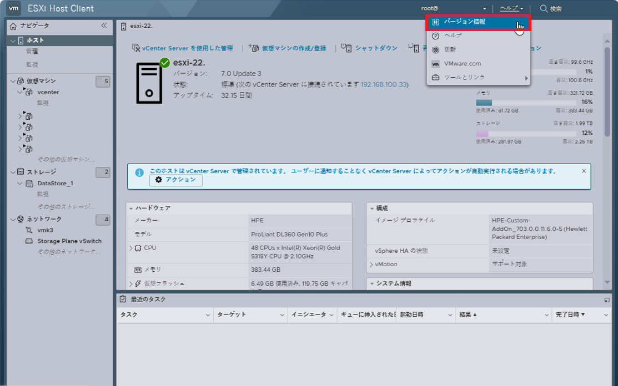Click the create/register VM toolbar icon

click(253, 48)
